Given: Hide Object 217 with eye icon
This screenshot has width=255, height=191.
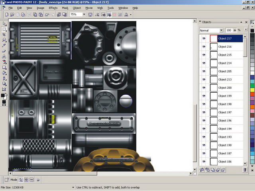Looking at the screenshot, I should 204,39.
